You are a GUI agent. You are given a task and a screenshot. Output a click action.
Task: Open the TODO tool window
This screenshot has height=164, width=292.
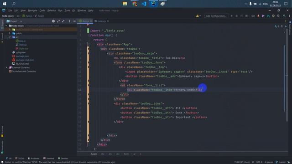tap(19, 159)
